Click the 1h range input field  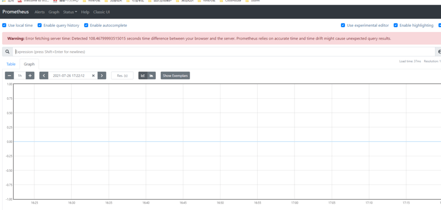pyautogui.click(x=20, y=76)
